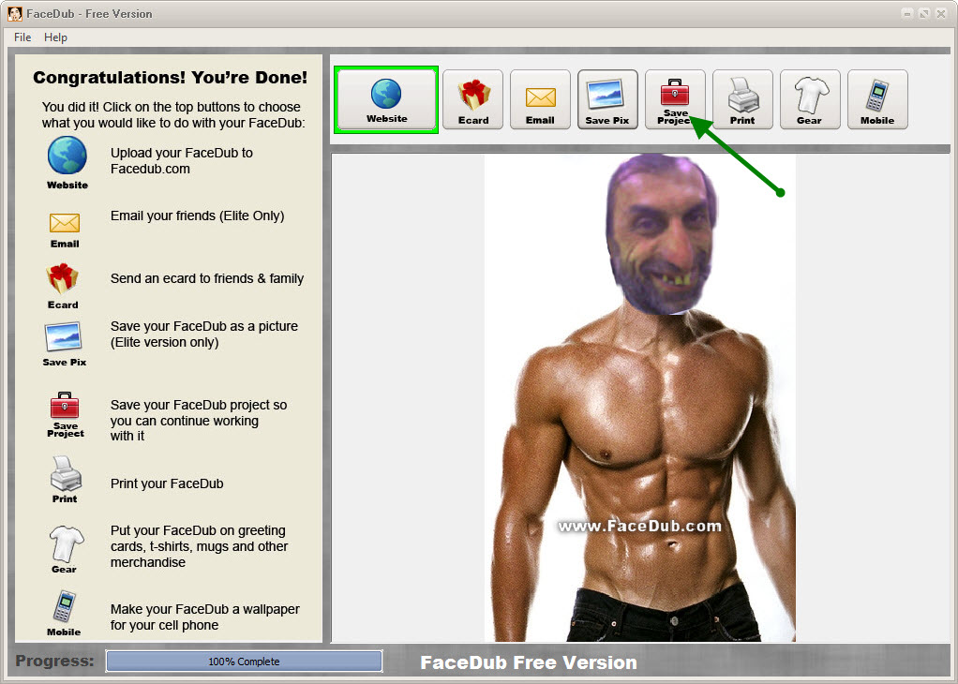958x684 pixels.
Task: Open the Ecard gift toolbar button
Action: (x=472, y=99)
